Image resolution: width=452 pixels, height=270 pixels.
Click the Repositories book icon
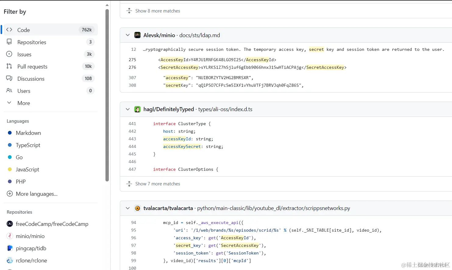[x=9, y=42]
